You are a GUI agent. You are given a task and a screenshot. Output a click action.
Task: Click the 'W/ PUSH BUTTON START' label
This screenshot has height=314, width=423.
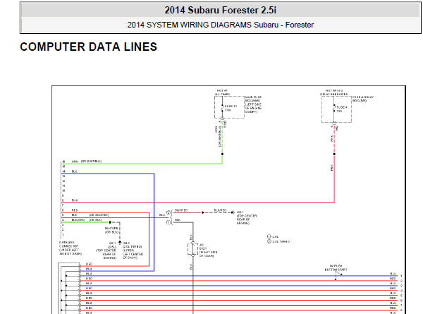point(336,268)
